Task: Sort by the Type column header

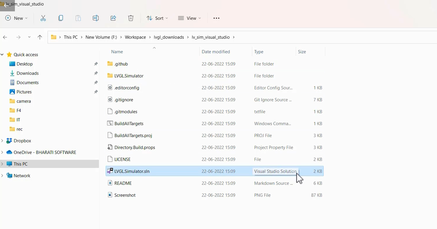Action: pos(259,52)
